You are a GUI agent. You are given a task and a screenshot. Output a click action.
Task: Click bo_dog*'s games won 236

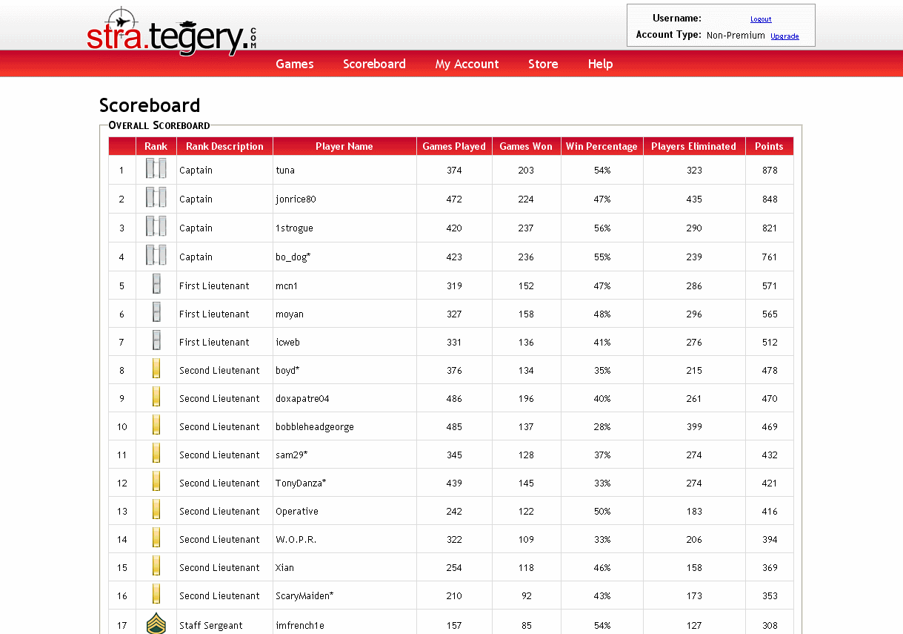click(526, 257)
